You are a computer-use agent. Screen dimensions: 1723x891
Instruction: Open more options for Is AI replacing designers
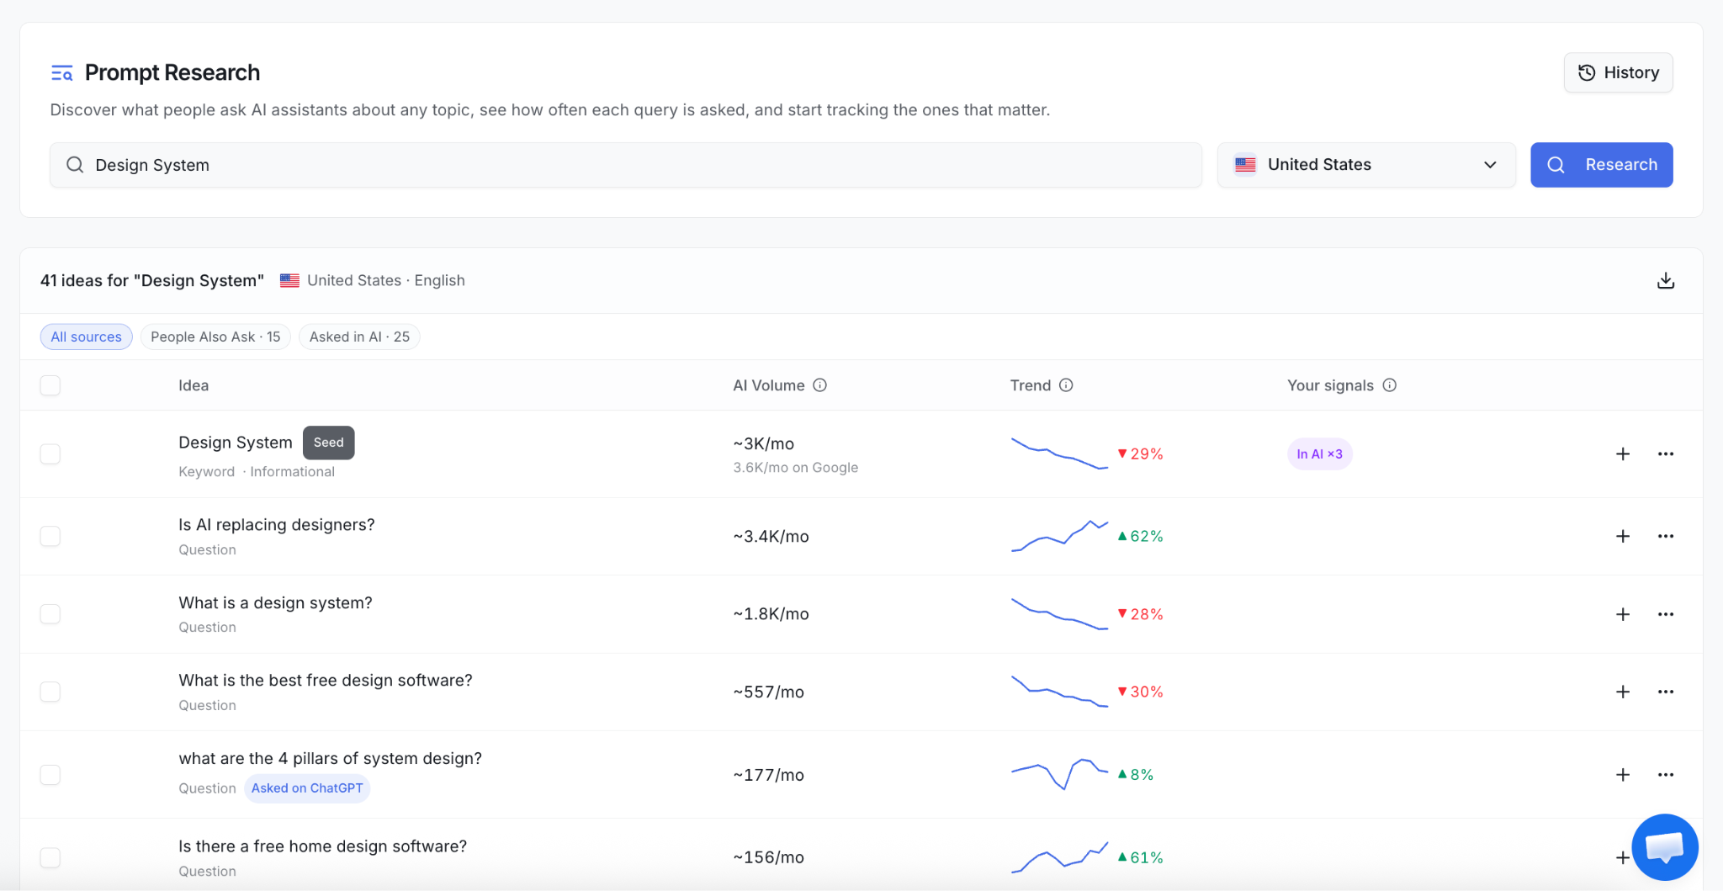click(x=1666, y=537)
